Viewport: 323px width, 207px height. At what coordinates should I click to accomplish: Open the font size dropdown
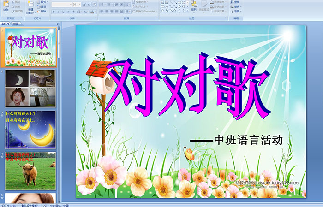[80, 4]
